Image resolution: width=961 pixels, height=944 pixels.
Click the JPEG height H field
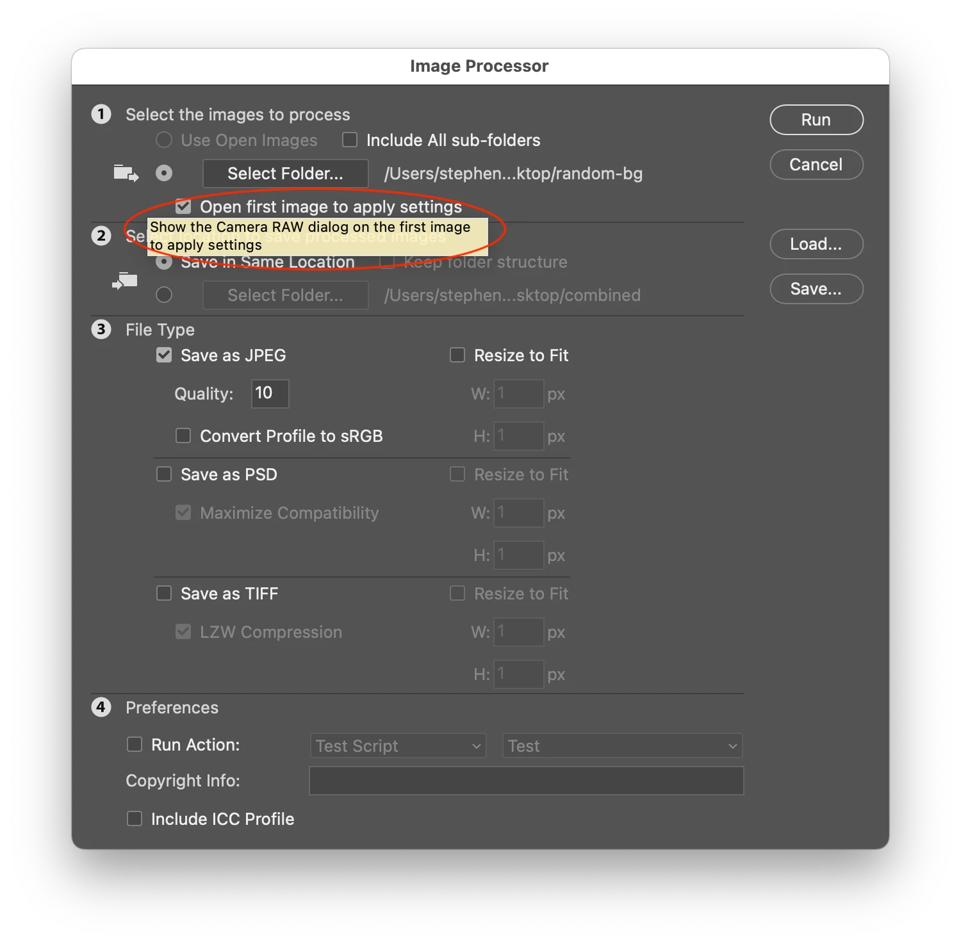point(518,435)
